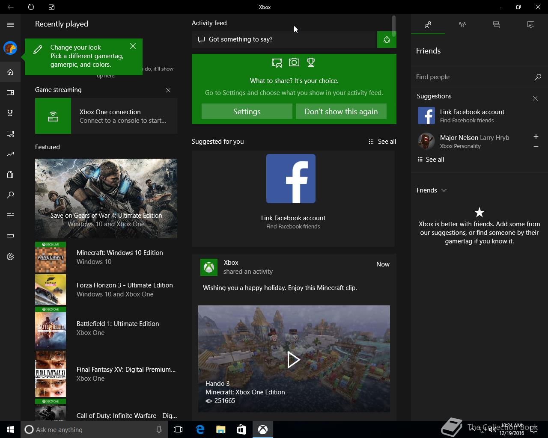
Task: Click See all under friend Suggestions
Action: [x=431, y=160]
